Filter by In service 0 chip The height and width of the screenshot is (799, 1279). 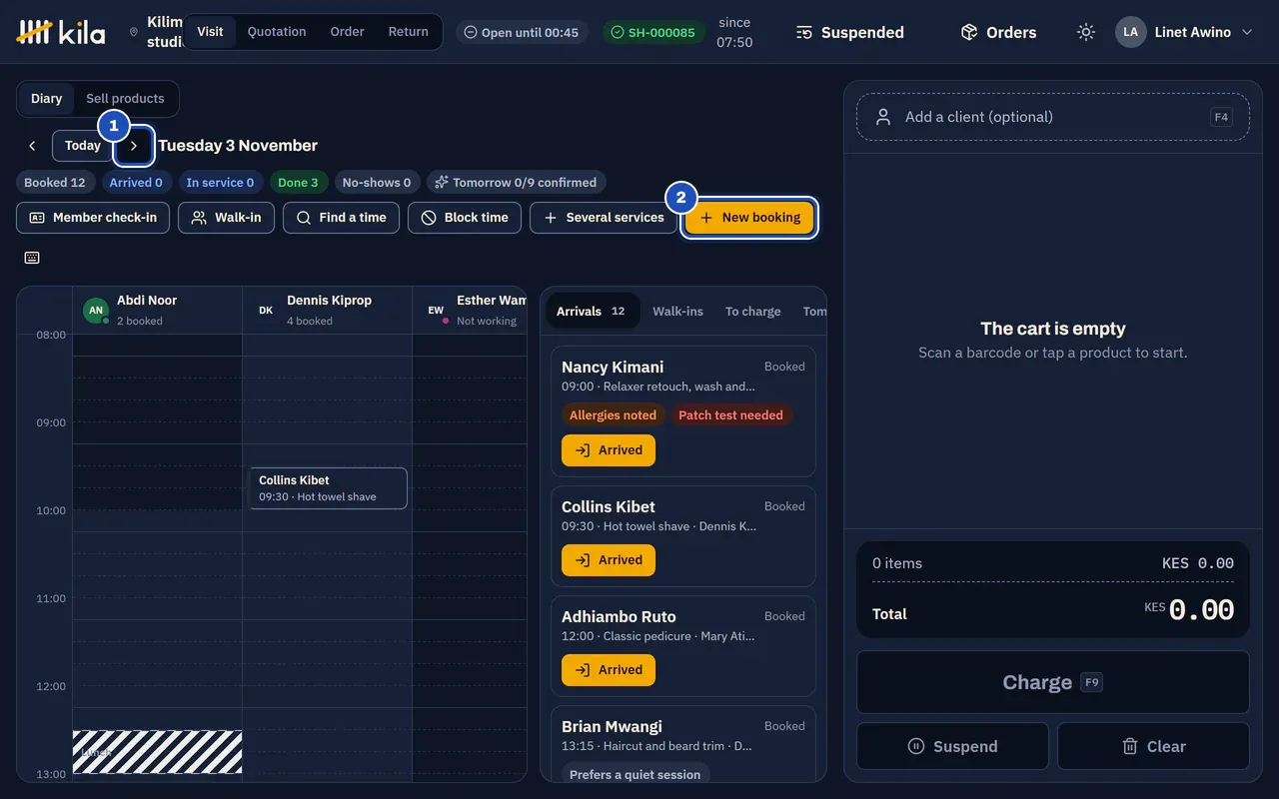221,182
